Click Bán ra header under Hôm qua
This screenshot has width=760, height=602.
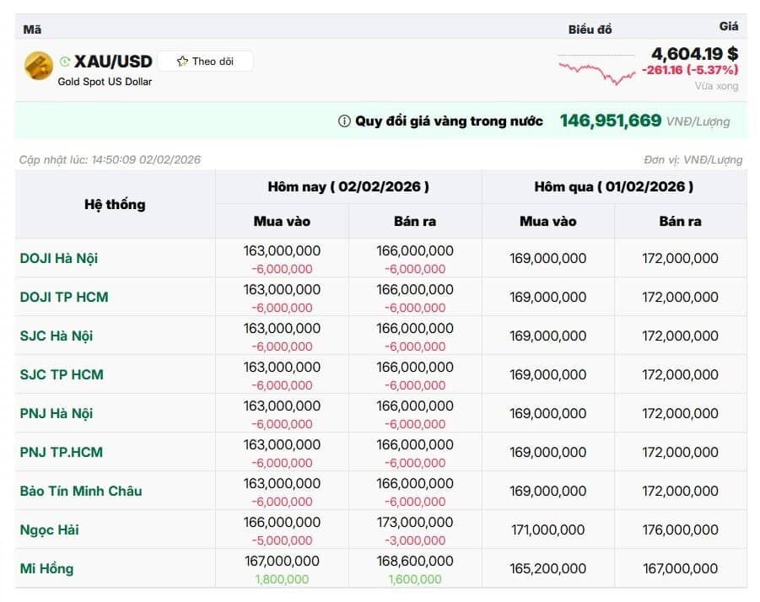680,222
